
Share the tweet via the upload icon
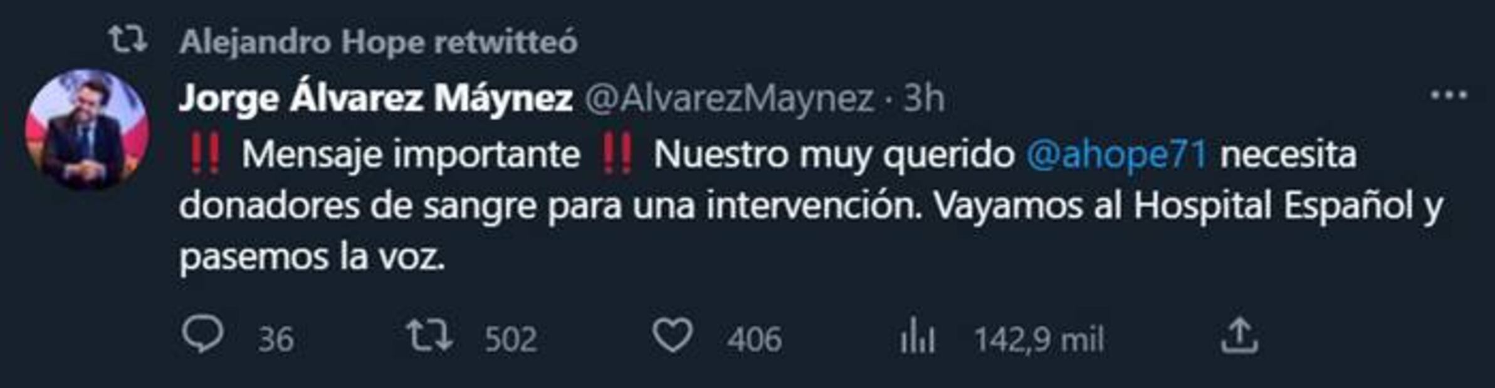point(1239,336)
